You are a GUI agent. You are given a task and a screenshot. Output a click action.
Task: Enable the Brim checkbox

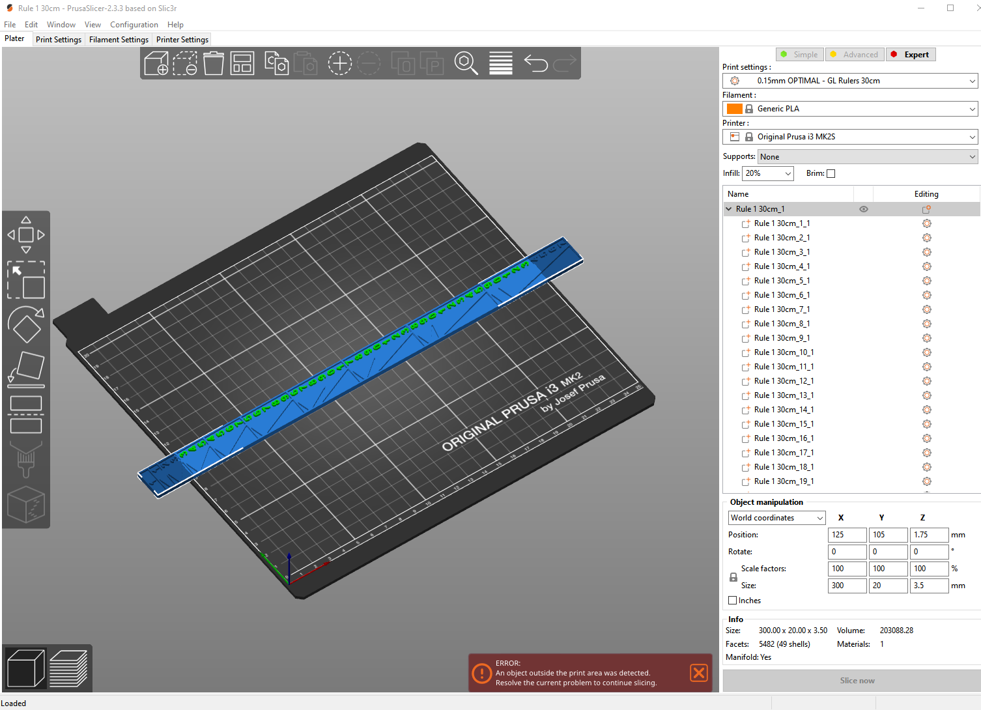tap(831, 173)
